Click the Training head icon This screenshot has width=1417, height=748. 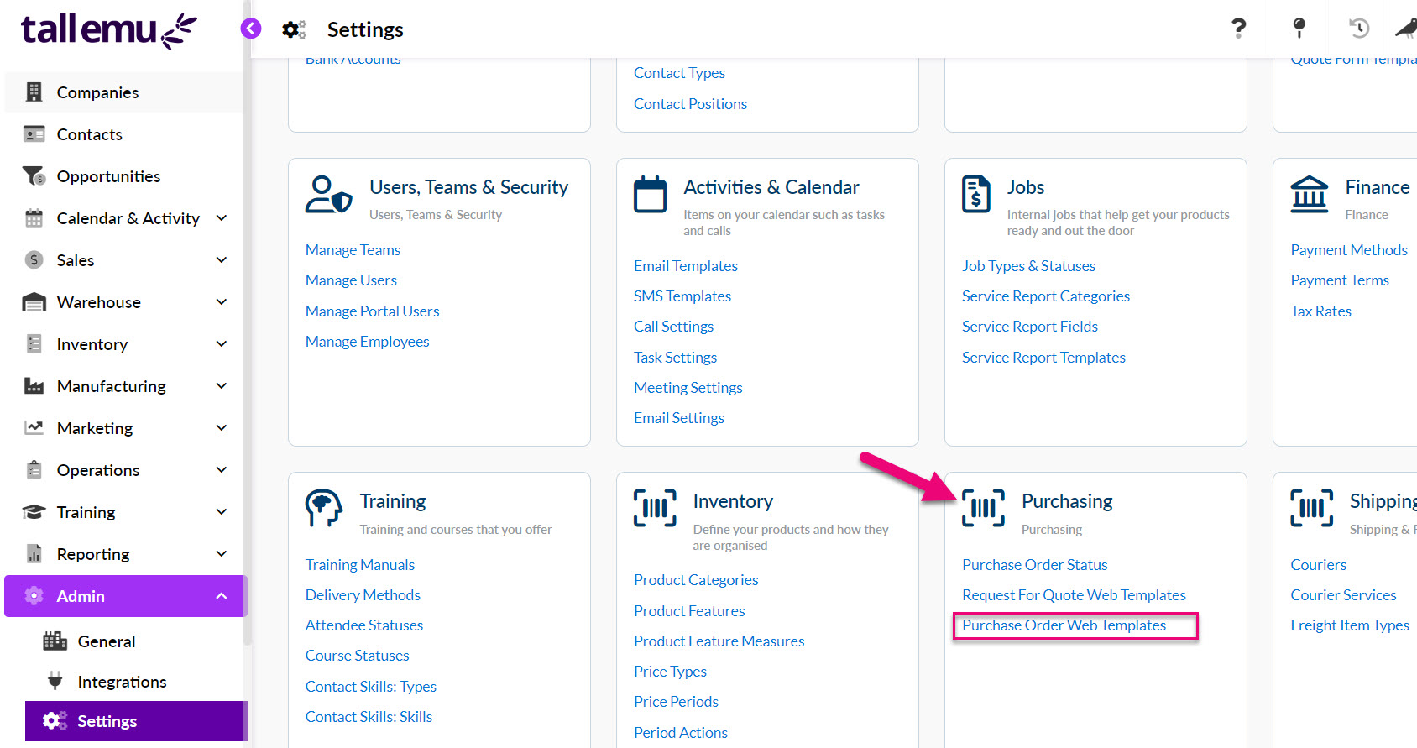click(x=324, y=508)
